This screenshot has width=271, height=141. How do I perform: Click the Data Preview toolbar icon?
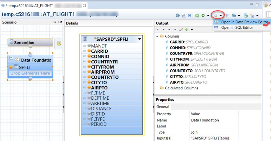click(215, 15)
